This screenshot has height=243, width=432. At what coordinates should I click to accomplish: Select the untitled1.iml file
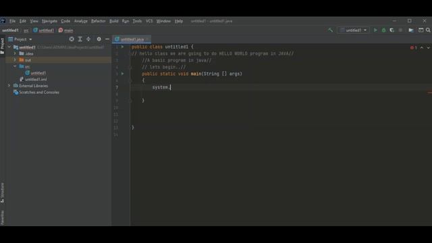36,80
